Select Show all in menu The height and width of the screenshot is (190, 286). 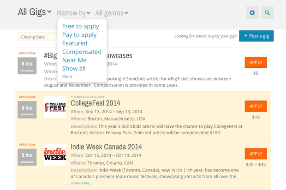(x=74, y=68)
